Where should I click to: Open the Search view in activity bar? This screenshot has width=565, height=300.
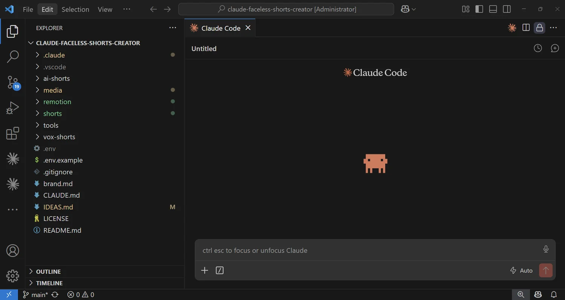(x=12, y=57)
